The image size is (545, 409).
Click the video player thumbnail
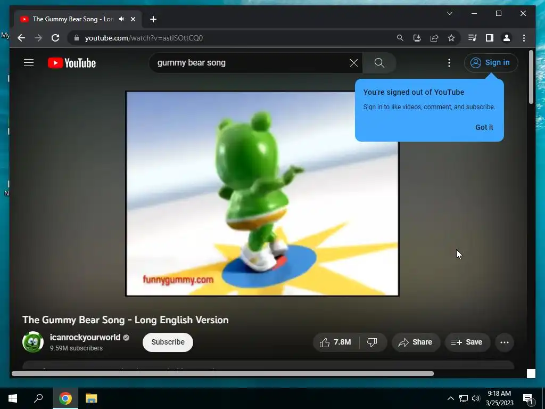pyautogui.click(x=262, y=194)
